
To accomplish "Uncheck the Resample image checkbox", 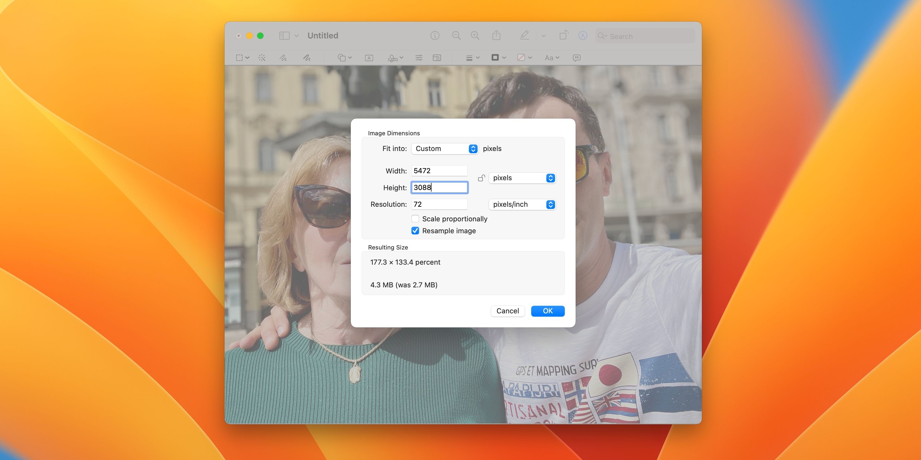I will pos(415,231).
